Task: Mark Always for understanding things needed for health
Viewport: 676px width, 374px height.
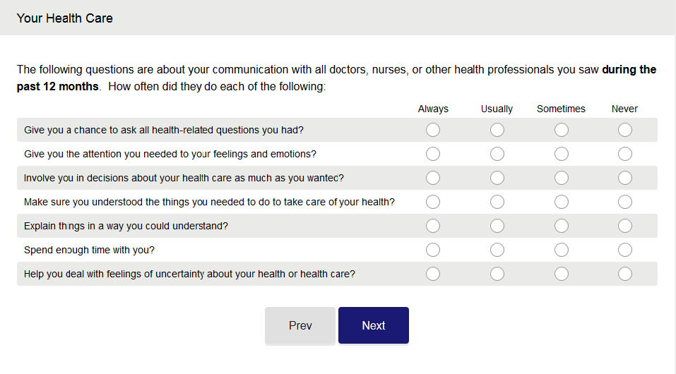Action: click(x=433, y=202)
